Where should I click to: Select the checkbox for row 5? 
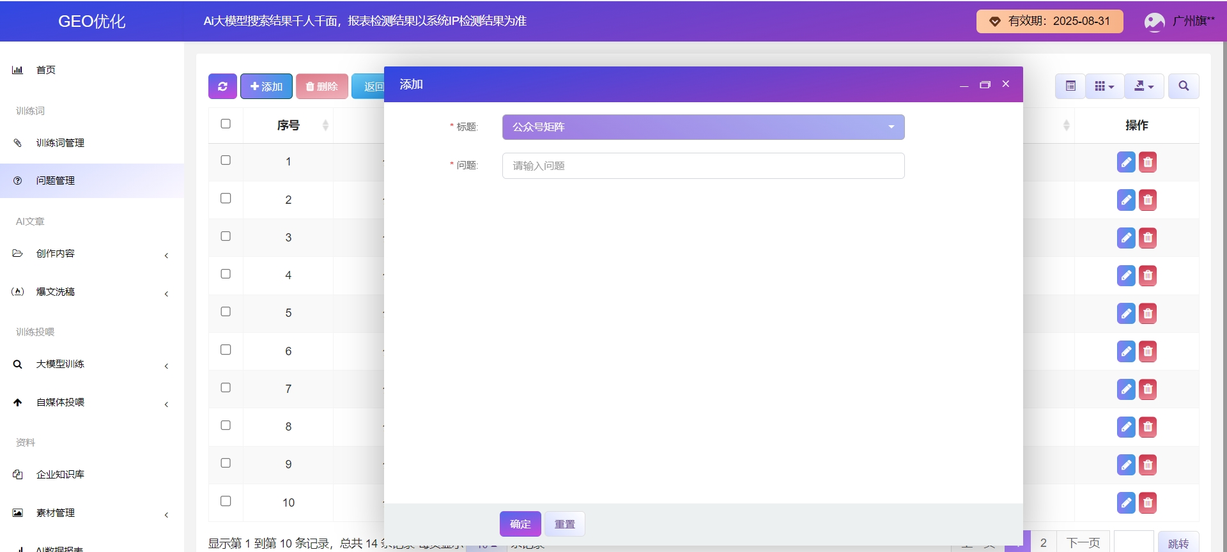(x=226, y=312)
